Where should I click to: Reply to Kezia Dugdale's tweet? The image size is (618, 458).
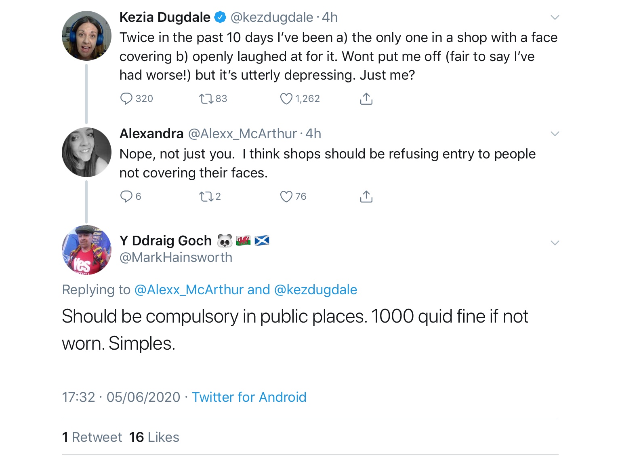click(x=126, y=99)
